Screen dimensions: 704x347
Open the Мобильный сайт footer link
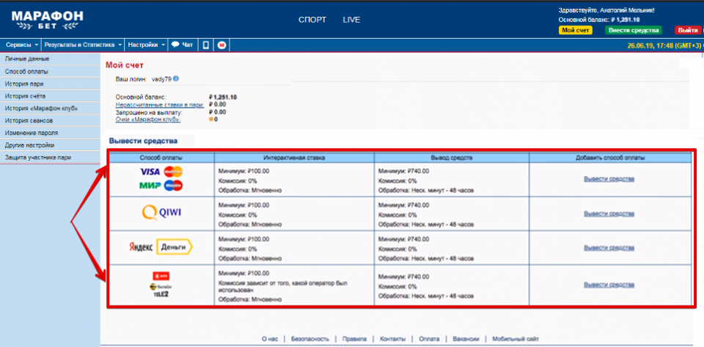coord(516,339)
